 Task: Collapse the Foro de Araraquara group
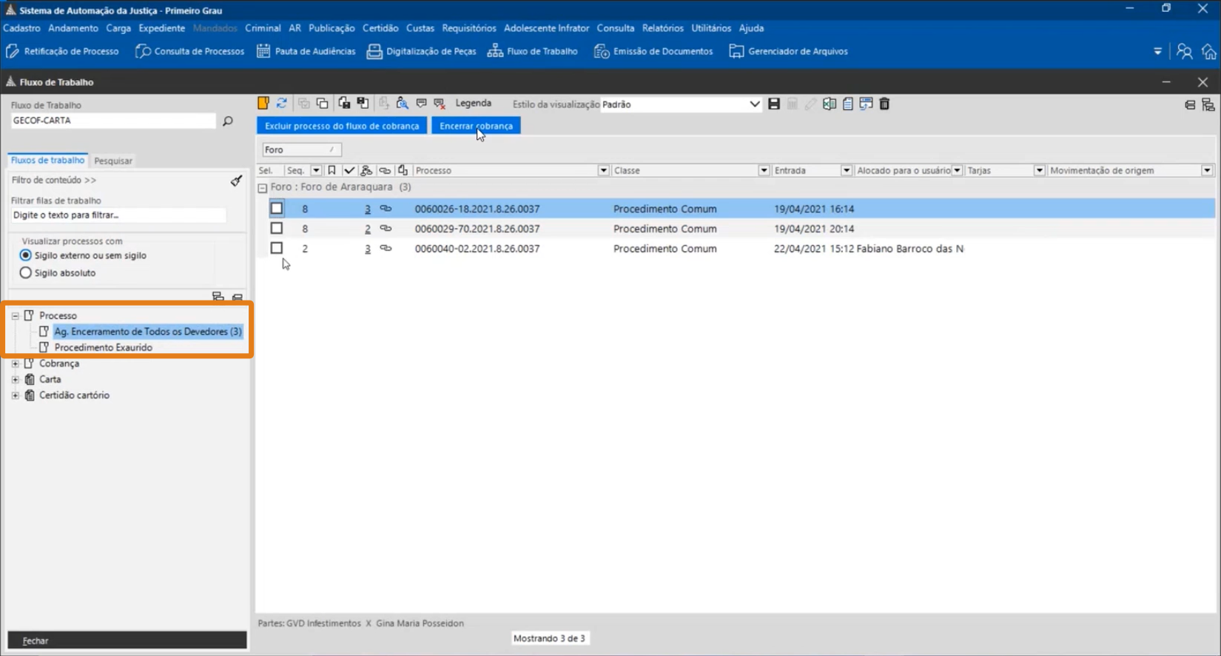(x=262, y=188)
